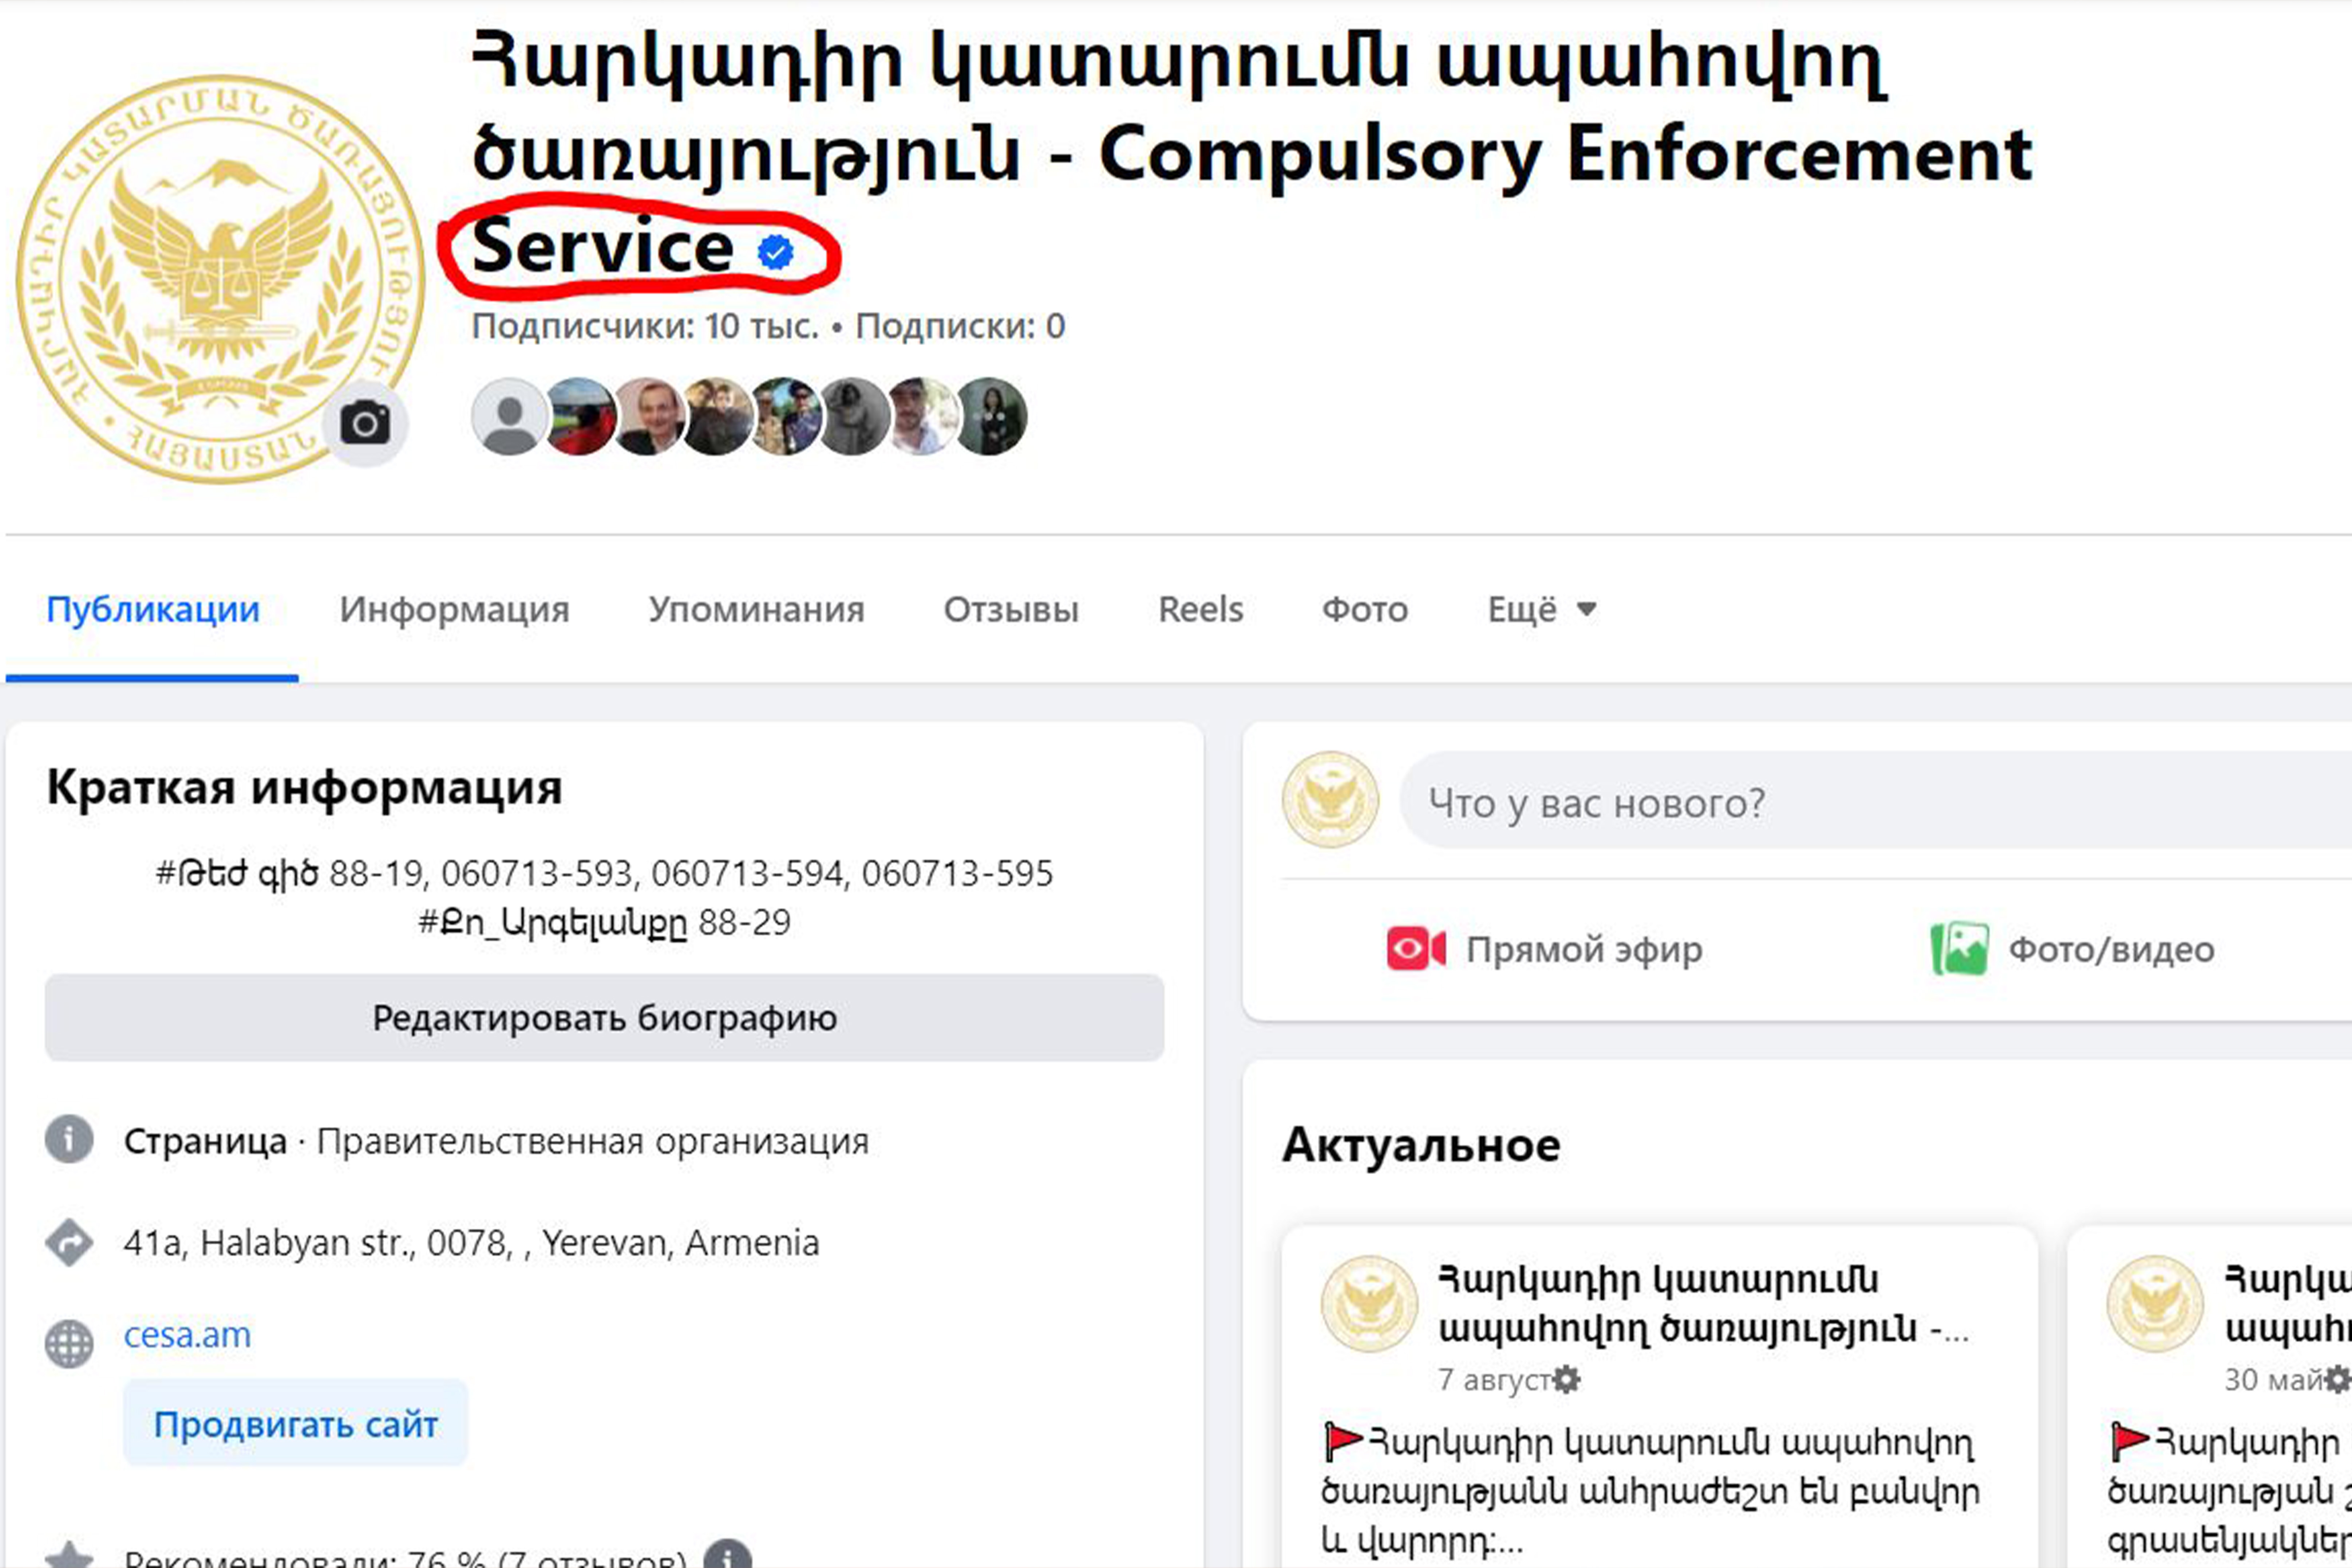Click the avatar on 30 май post
The height and width of the screenshot is (1568, 2352).
point(2155,1304)
